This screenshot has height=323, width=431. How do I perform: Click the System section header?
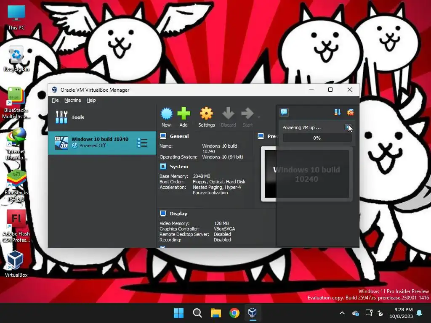pos(179,167)
